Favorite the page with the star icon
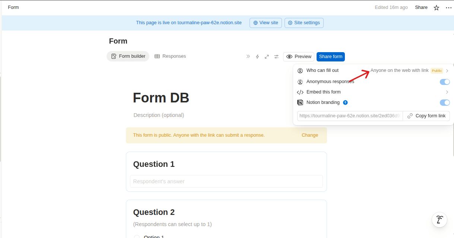Screen dimensions: 454x238 click(436, 7)
